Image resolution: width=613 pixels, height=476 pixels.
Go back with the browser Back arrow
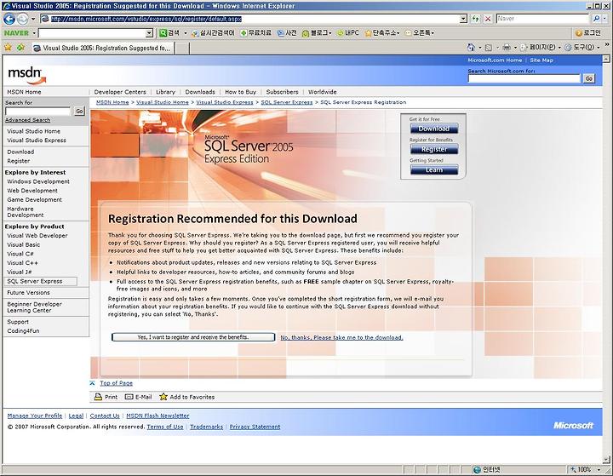pos(9,19)
